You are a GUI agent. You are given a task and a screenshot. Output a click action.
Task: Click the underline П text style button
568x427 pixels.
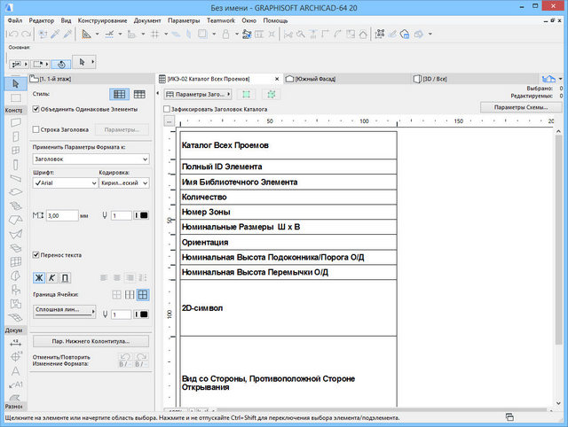pyautogui.click(x=66, y=278)
